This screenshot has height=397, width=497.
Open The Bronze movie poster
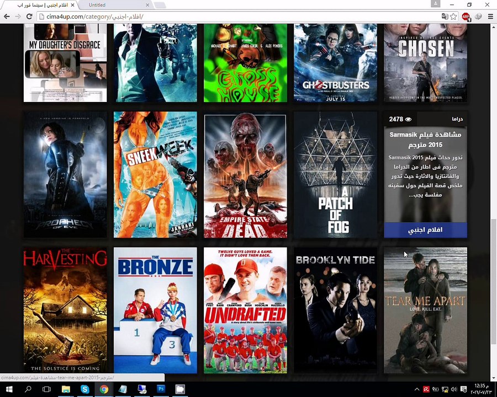pyautogui.click(x=155, y=310)
